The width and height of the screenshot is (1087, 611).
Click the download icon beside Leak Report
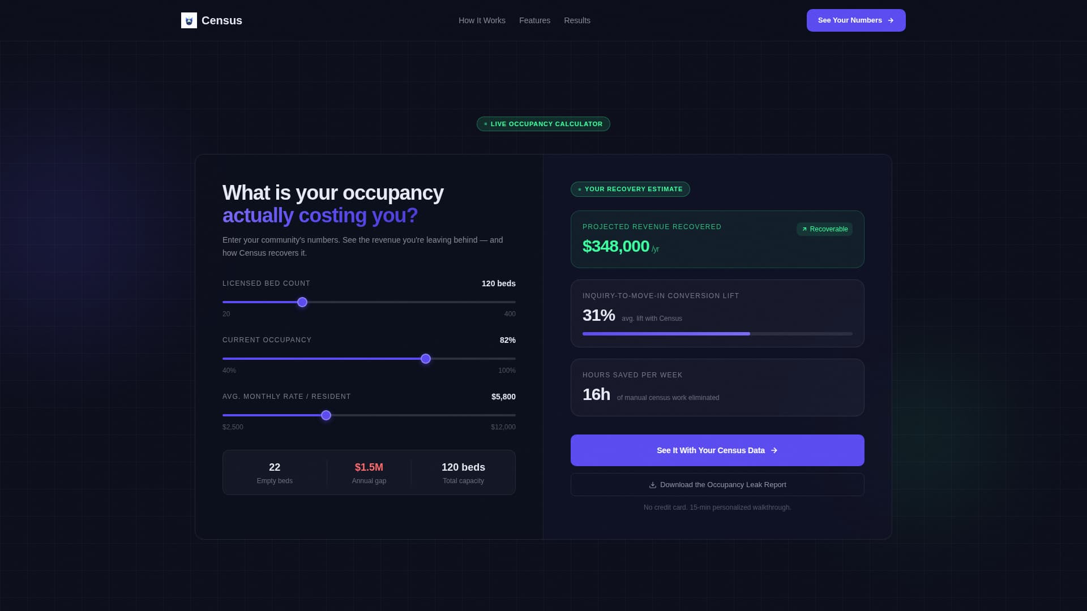tap(652, 485)
